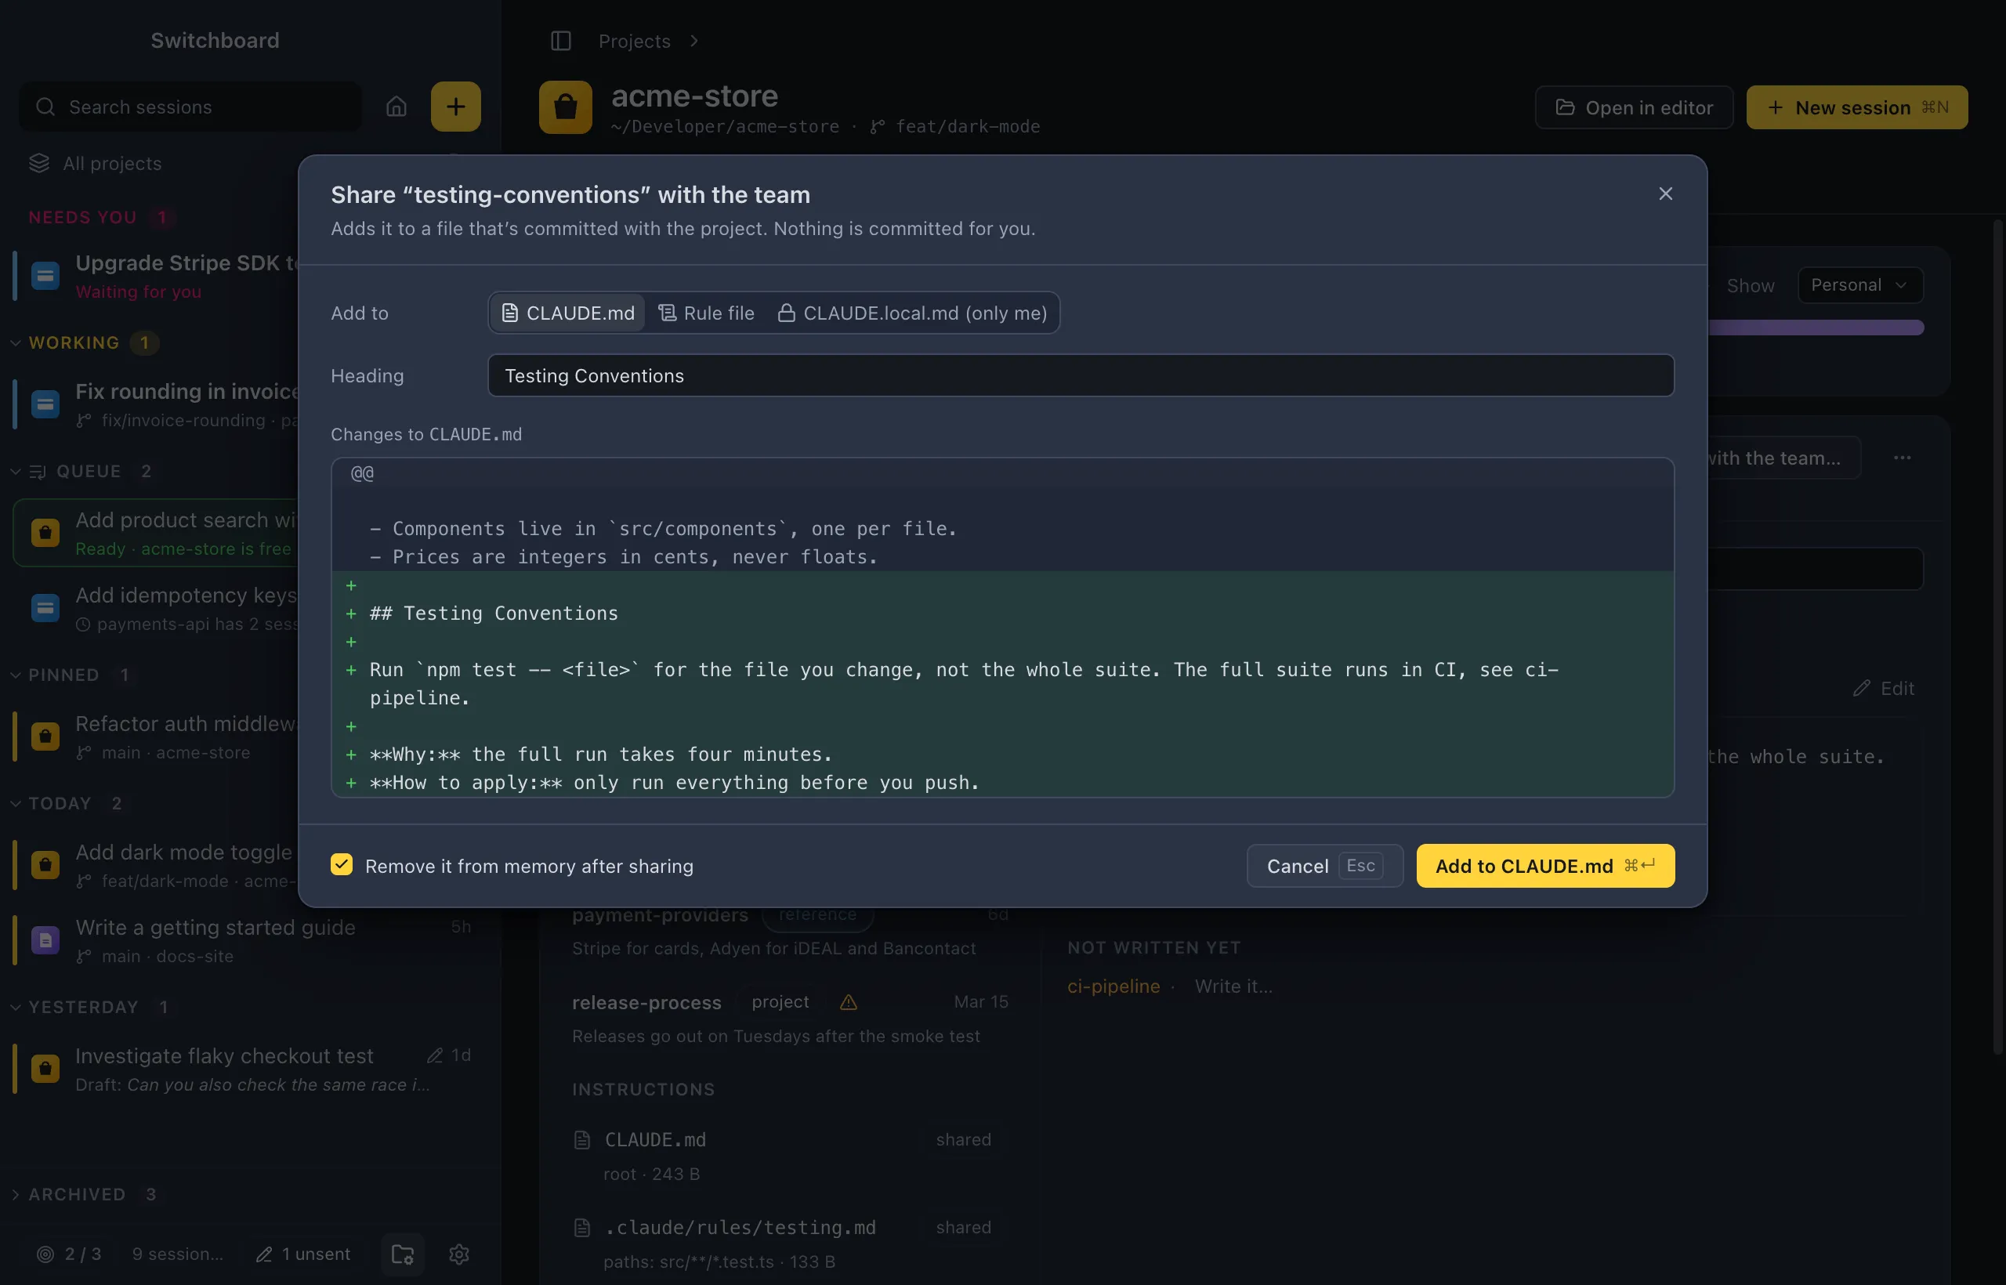Collapse the PINNED section
This screenshot has width=2006, height=1285.
click(x=16, y=675)
